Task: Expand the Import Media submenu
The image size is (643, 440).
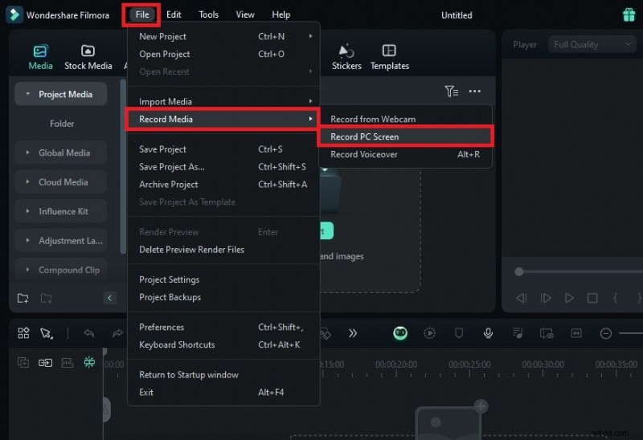Action: click(x=223, y=101)
